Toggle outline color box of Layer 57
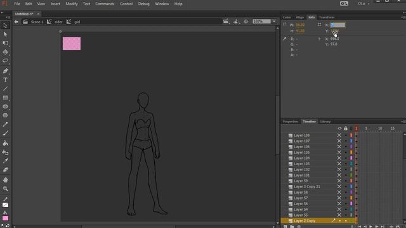This screenshot has width=406, height=228. pyautogui.click(x=351, y=198)
